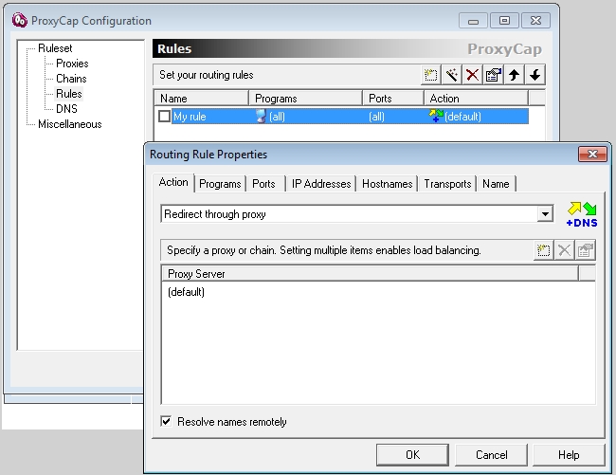Open rule properties icon in Rules toolbar

point(493,75)
